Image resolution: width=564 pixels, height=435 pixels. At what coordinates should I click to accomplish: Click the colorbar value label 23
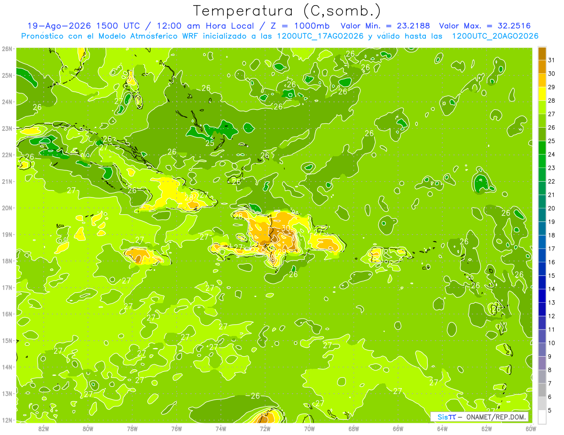pyautogui.click(x=552, y=168)
